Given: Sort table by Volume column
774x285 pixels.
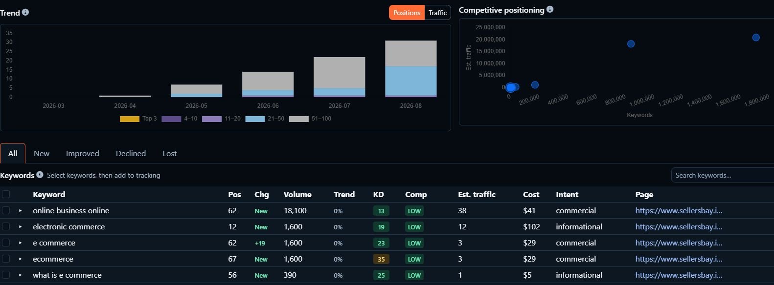Looking at the screenshot, I should pos(297,194).
